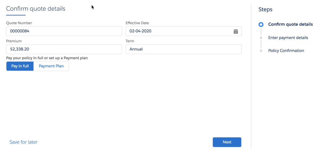Image resolution: width=316 pixels, height=151 pixels.
Task: Click the Effective Date label
Action: click(x=137, y=23)
